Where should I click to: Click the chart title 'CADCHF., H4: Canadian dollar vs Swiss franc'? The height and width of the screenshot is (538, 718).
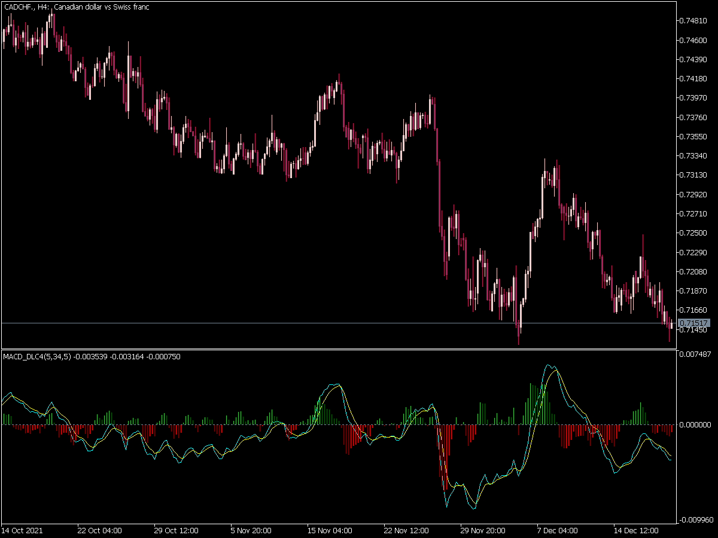point(77,7)
